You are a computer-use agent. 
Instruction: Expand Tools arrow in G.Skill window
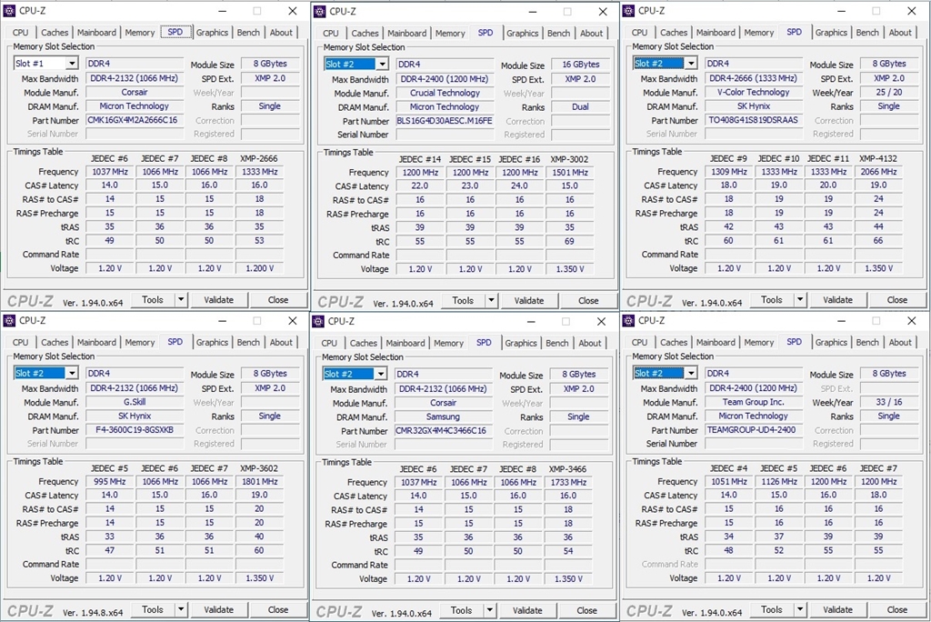[x=181, y=609]
